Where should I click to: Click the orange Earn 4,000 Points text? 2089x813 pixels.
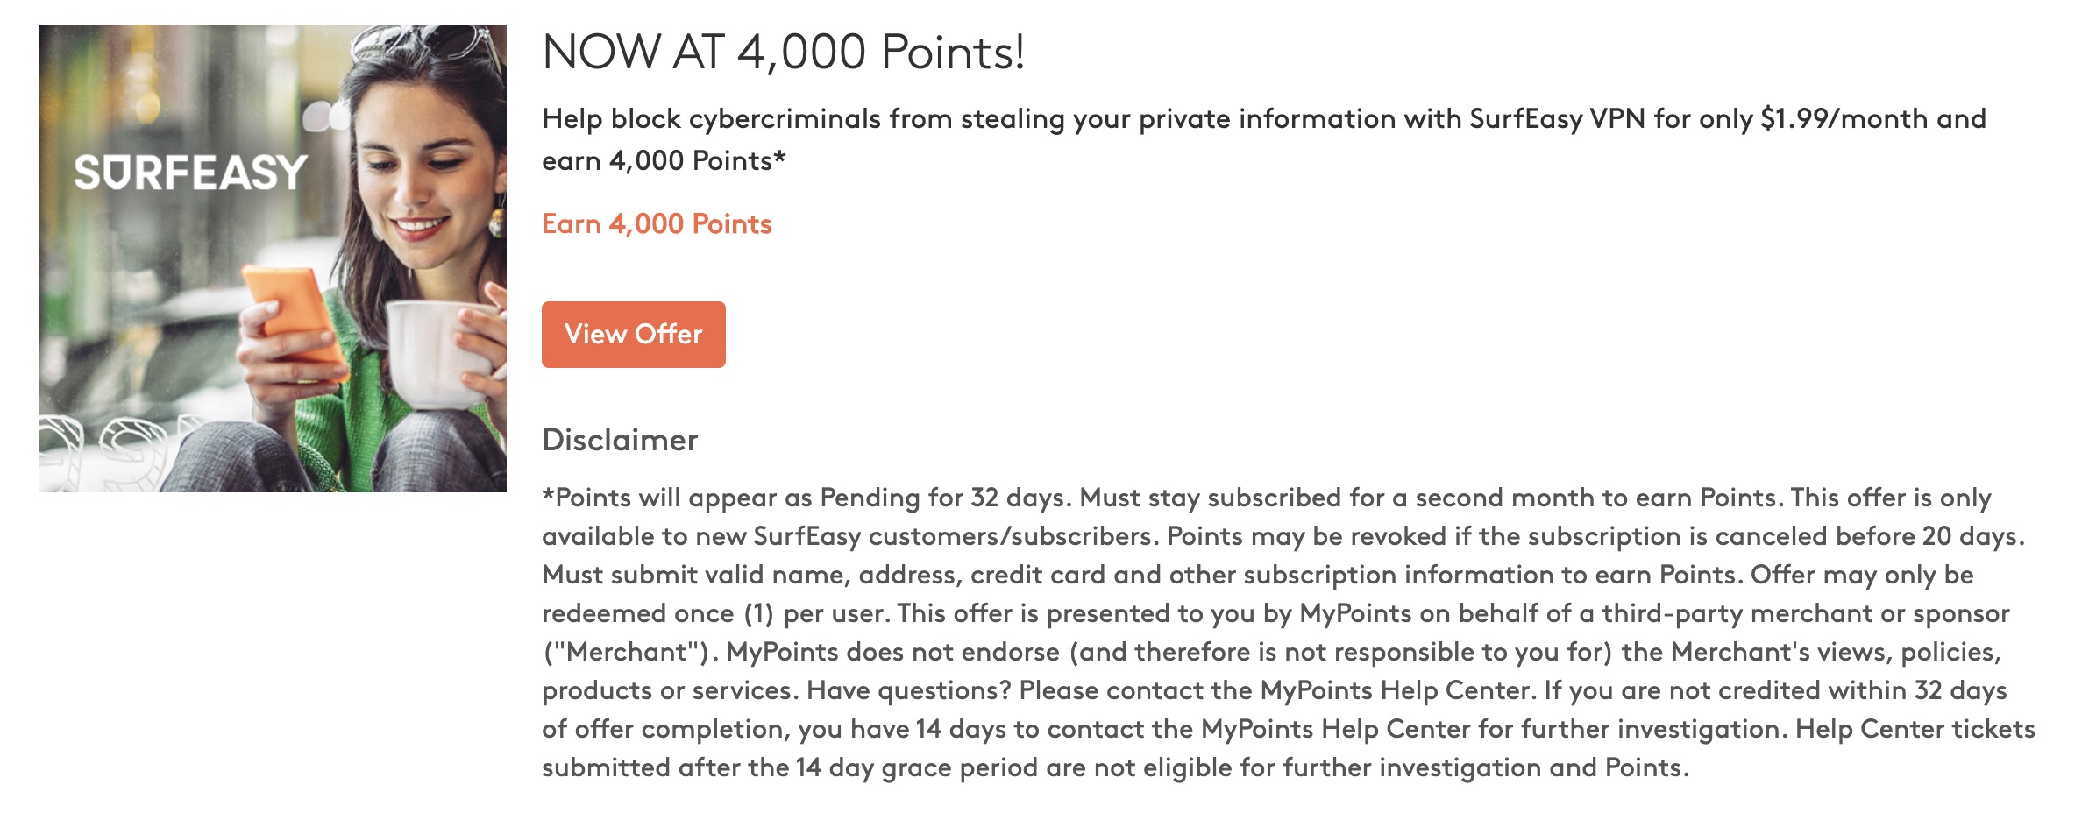(x=657, y=225)
